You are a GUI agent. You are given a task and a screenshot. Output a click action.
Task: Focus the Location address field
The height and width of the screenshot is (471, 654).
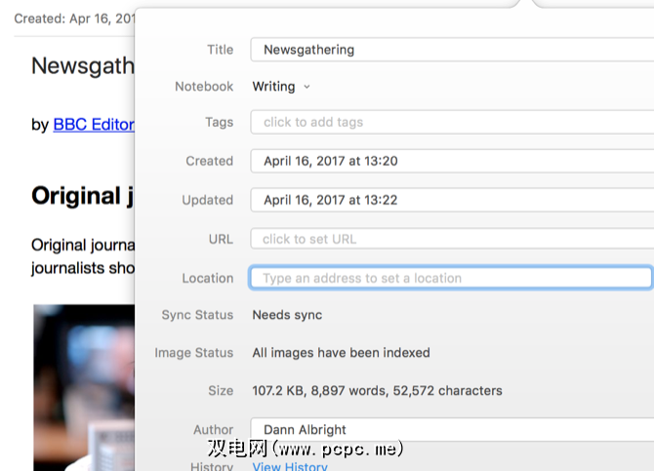tap(450, 278)
